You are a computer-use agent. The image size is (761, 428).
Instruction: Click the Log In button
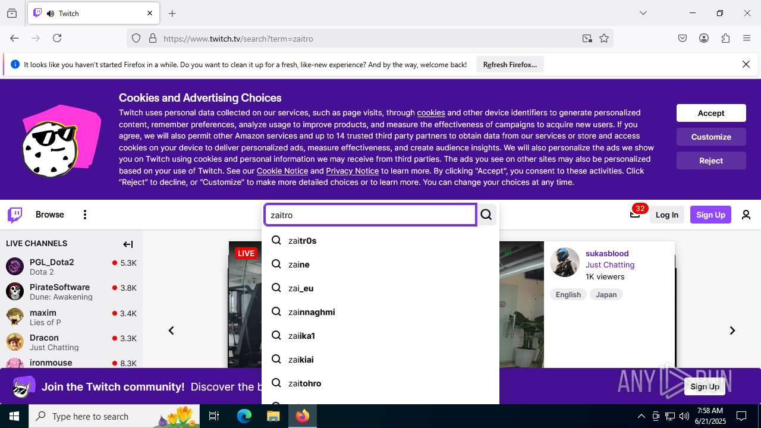[x=667, y=215]
